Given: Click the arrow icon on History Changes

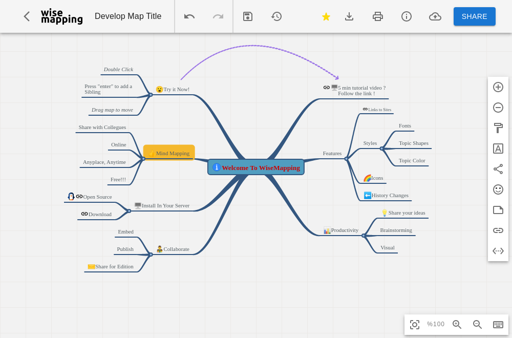Looking at the screenshot, I should pyautogui.click(x=368, y=195).
